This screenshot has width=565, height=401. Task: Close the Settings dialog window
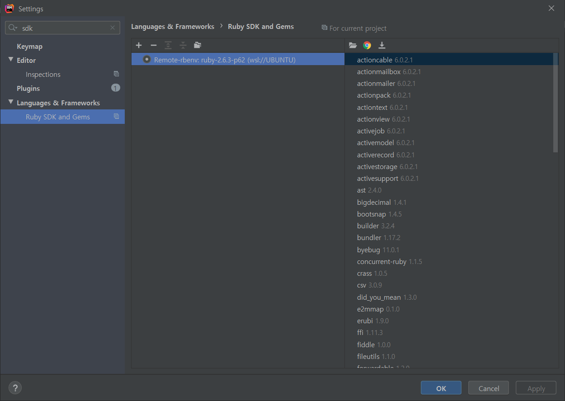551,8
